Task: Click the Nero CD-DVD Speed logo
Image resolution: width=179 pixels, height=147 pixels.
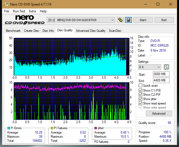Action: pyautogui.click(x=25, y=20)
